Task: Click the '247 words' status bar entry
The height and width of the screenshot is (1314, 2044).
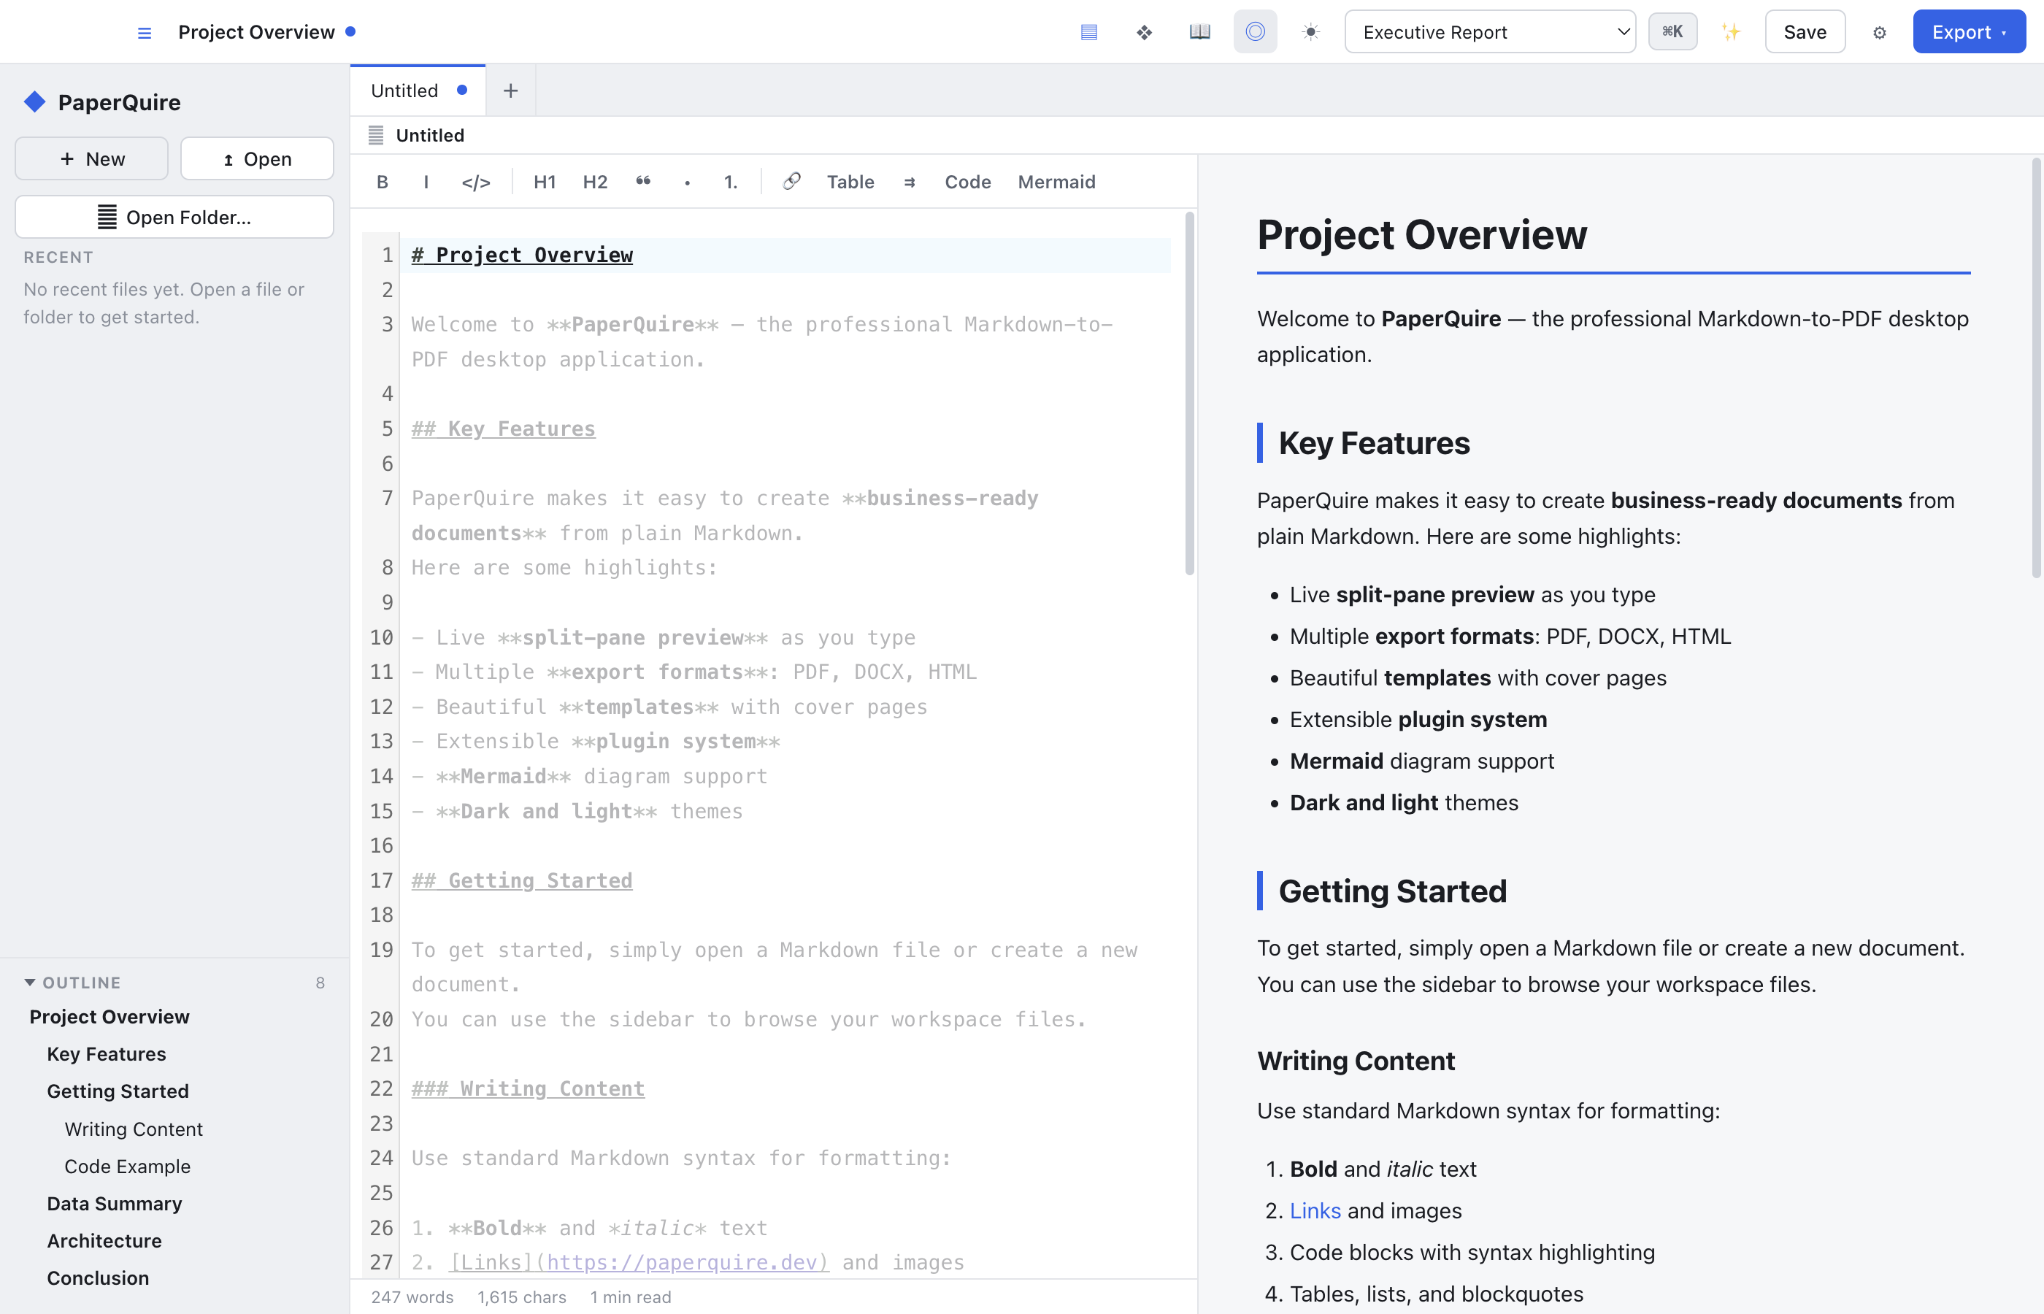Action: click(x=412, y=1297)
